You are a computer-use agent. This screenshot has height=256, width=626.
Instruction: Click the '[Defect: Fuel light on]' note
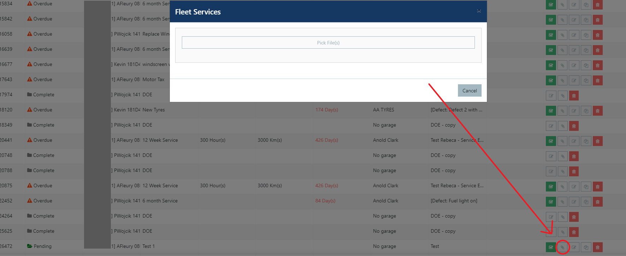point(454,201)
